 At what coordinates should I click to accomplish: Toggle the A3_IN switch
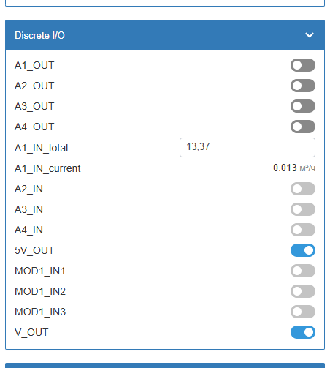[x=303, y=209]
